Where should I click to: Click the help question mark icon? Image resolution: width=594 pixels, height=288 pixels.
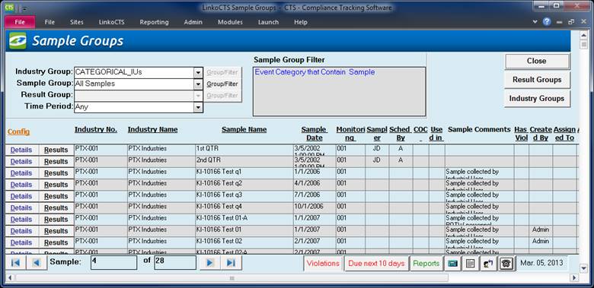click(547, 22)
